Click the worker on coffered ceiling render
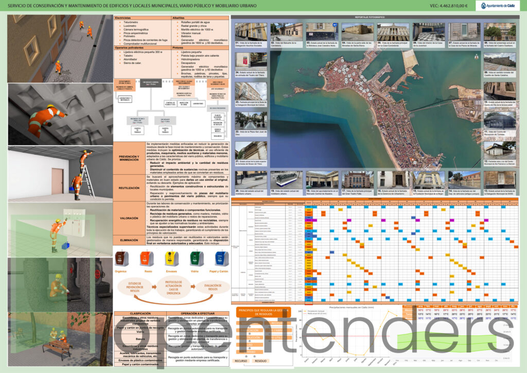Viewport: 527px width, 373px height. pos(60,114)
